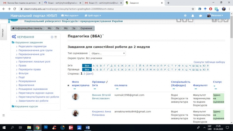Screen dimensions: 233x131
Task: Open Фільтри in management tree
Action: [x=23, y=73]
